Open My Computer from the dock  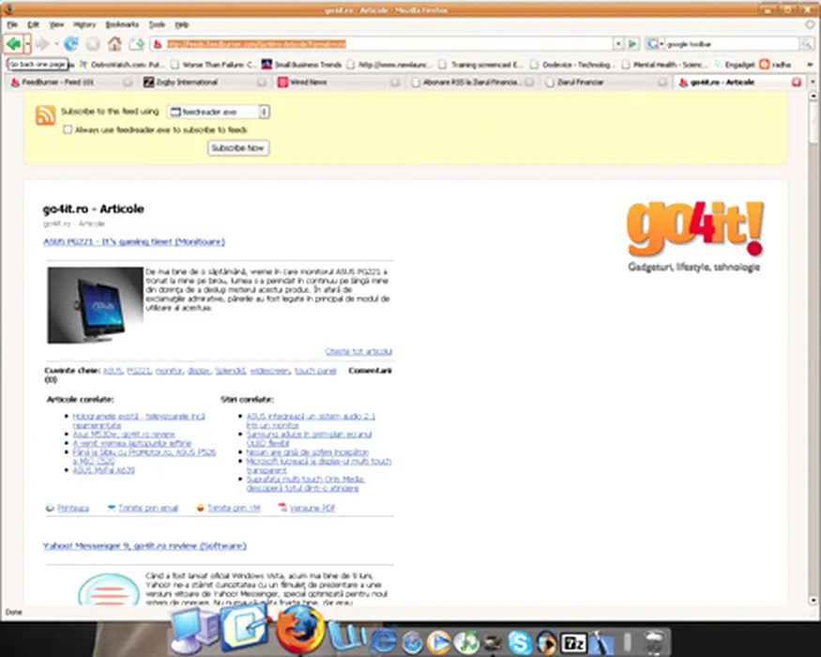coord(195,631)
